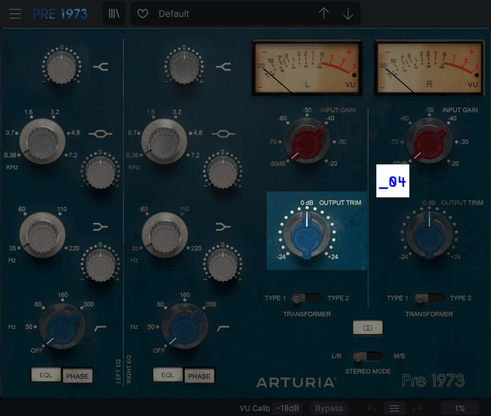
Task: Click the highlighted OUTPUT TRIM knob
Action: (307, 234)
